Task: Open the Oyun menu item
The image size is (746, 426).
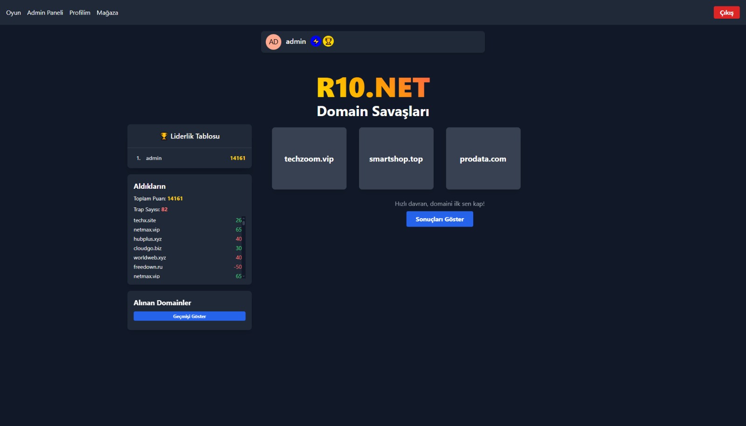Action: (x=14, y=13)
